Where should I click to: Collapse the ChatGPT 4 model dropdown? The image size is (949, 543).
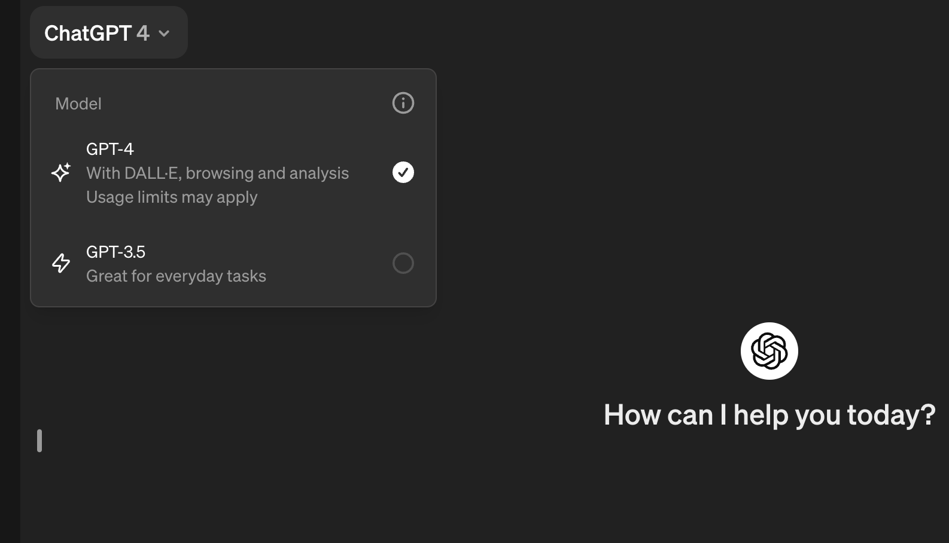[x=108, y=33]
